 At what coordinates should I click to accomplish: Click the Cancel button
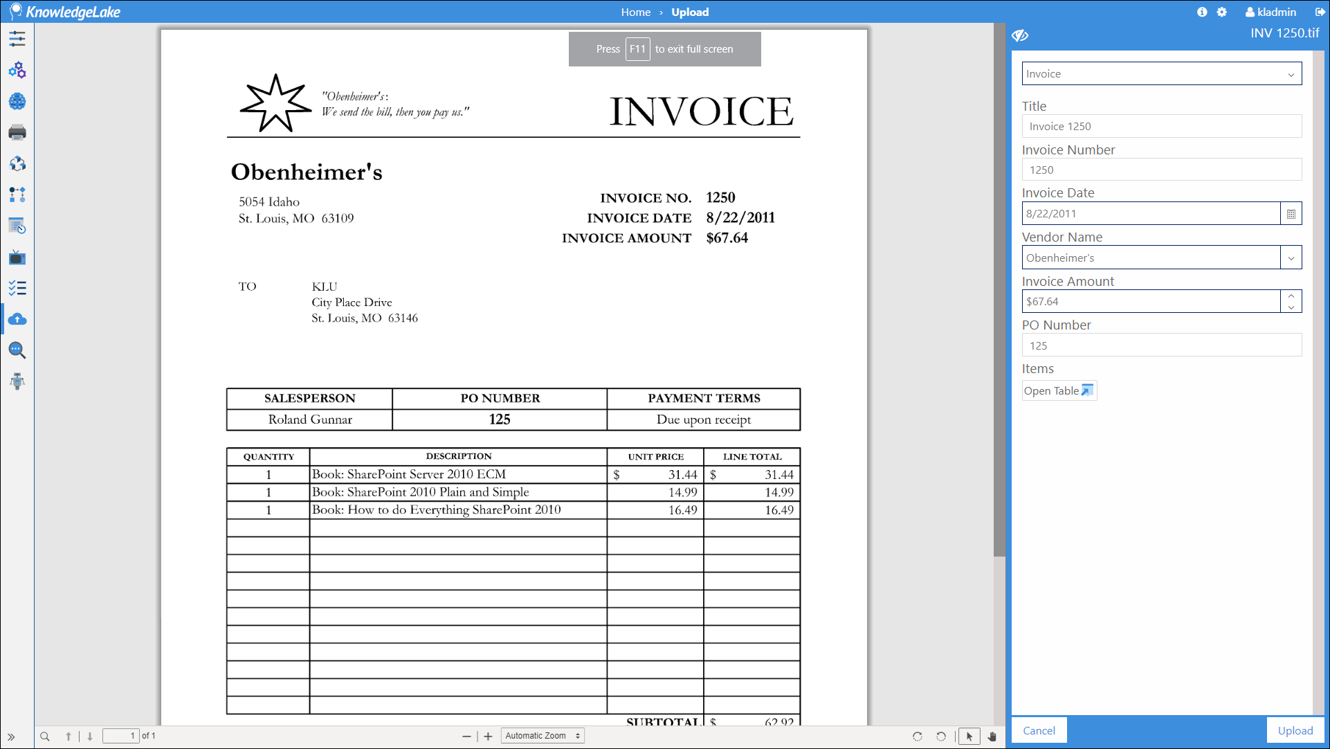(x=1039, y=730)
